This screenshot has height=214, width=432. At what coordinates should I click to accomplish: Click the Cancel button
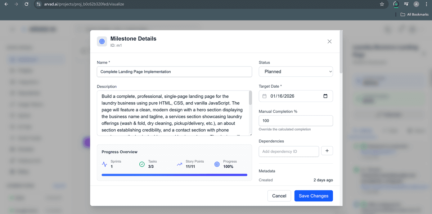(279, 196)
